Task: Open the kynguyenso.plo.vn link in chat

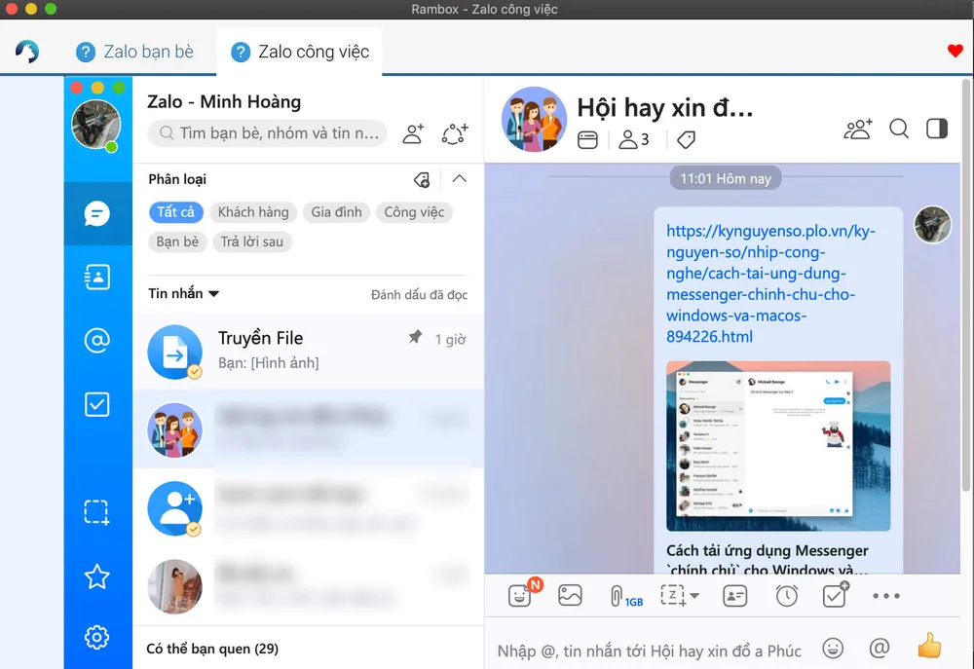Action: (x=770, y=283)
